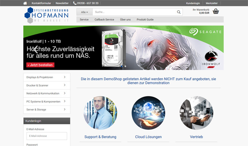Screen dimensions: 248x146
Task: Click the Suche search input field
Action: coord(134,12)
